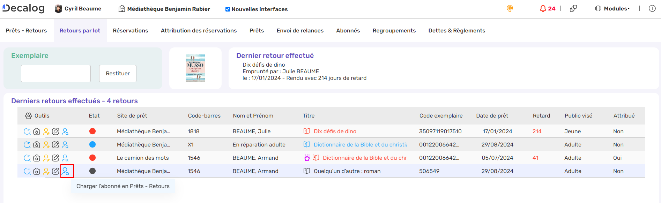This screenshot has width=661, height=203.
Task: Load subscriber icon in Quelqu'un d'autre row
Action: click(65, 171)
